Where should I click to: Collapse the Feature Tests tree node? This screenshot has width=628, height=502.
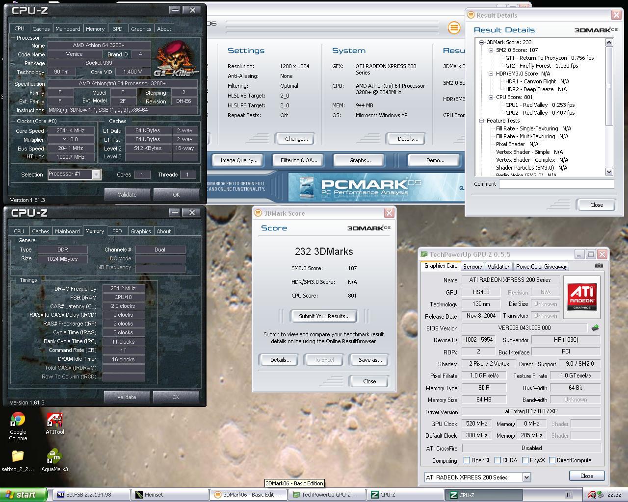point(482,121)
